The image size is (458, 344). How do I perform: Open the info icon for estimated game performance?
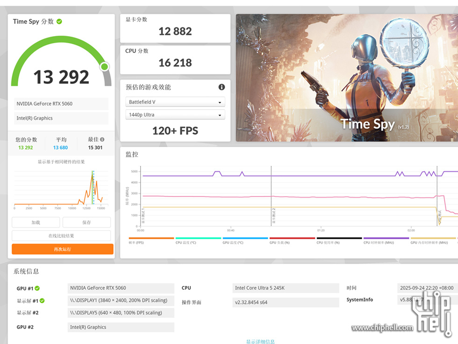(222, 87)
